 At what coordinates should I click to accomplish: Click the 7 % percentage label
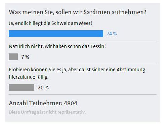click(x=25, y=57)
